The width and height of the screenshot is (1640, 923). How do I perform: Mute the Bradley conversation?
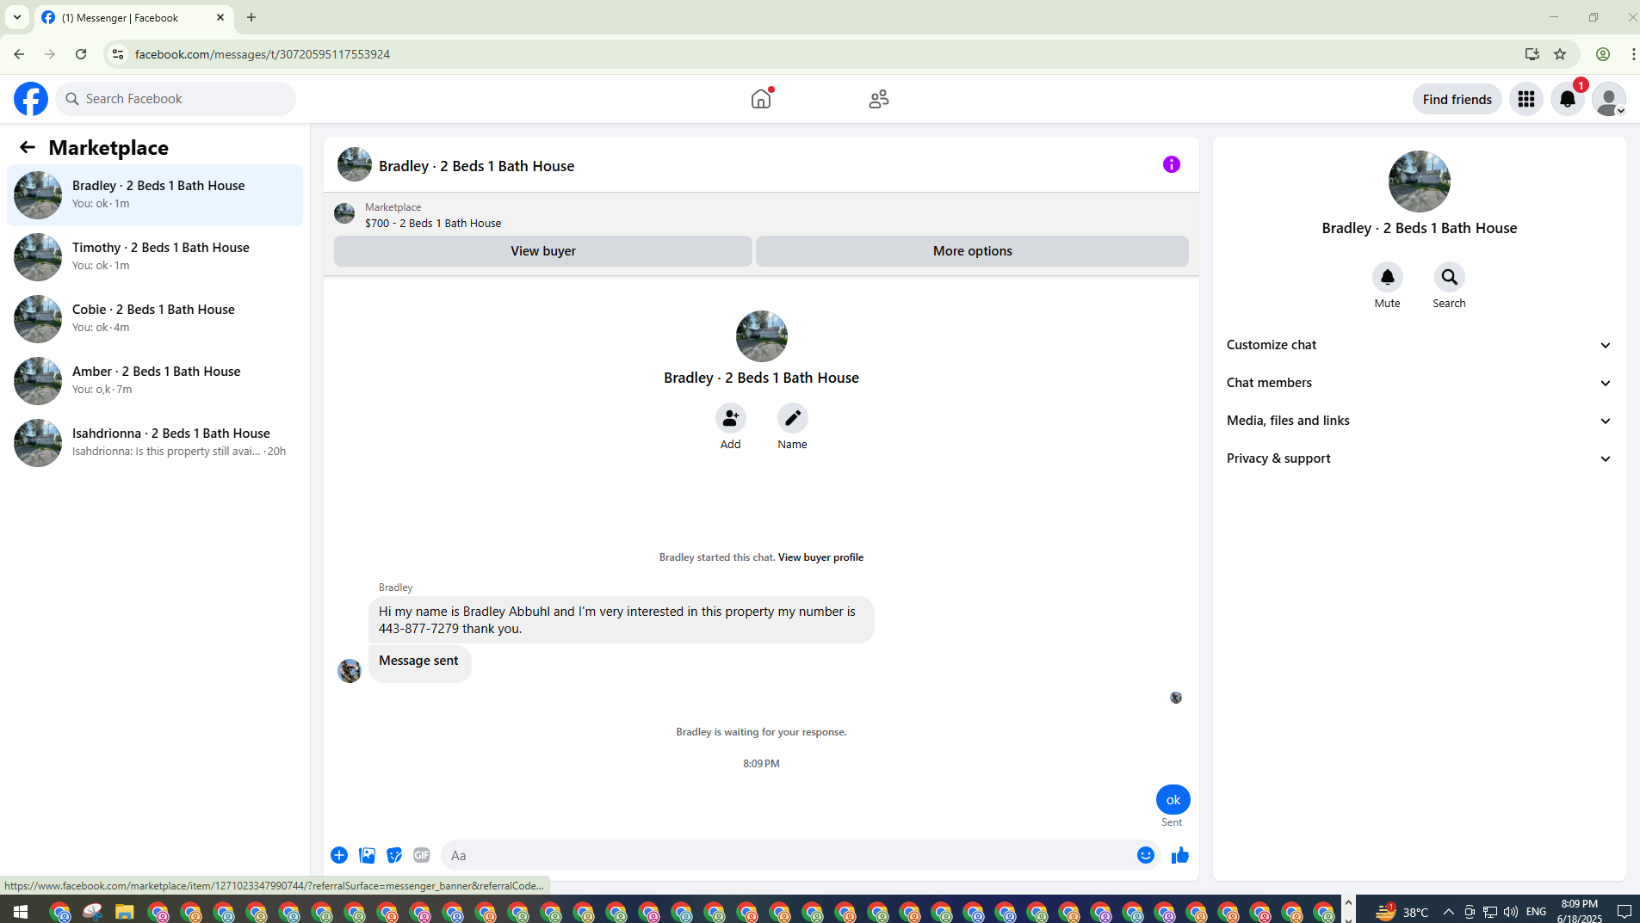coord(1388,277)
